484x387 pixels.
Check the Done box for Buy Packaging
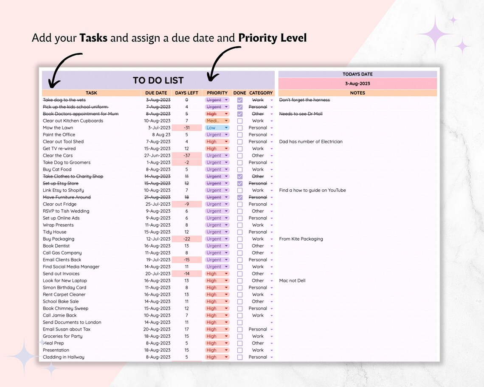(x=240, y=239)
